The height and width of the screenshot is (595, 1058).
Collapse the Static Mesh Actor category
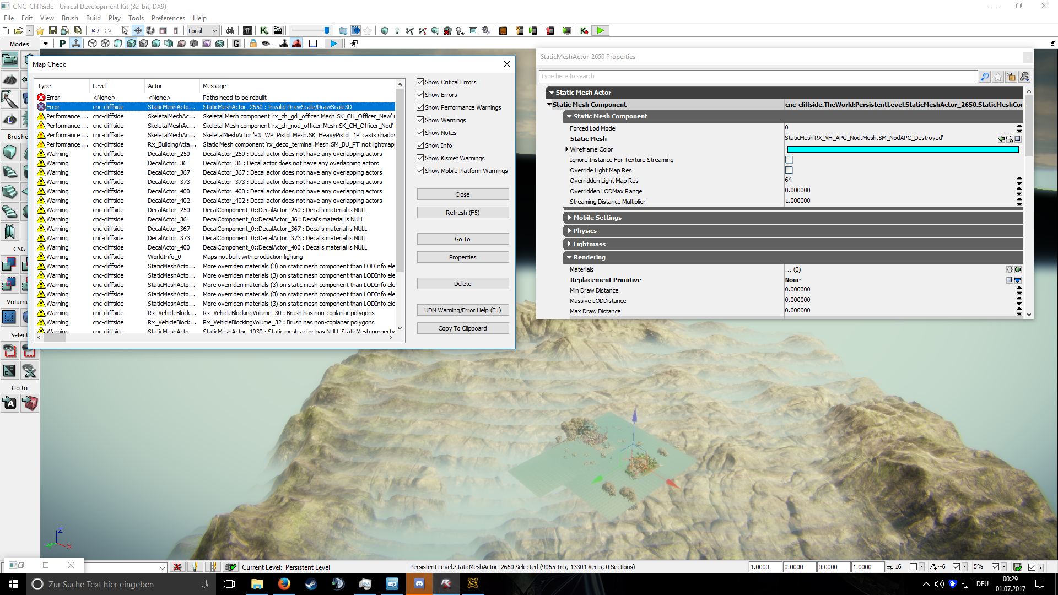tap(552, 93)
